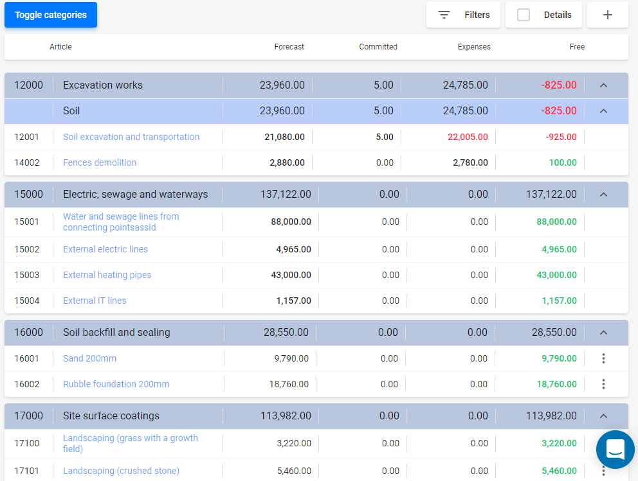
Task: Click the filter lines icon
Action: [444, 15]
